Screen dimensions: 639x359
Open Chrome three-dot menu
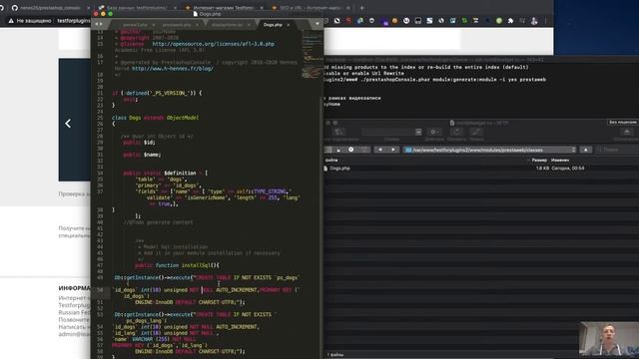(546, 21)
